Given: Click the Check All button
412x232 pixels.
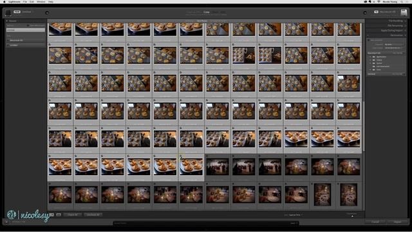Looking at the screenshot, I should coord(73,215).
